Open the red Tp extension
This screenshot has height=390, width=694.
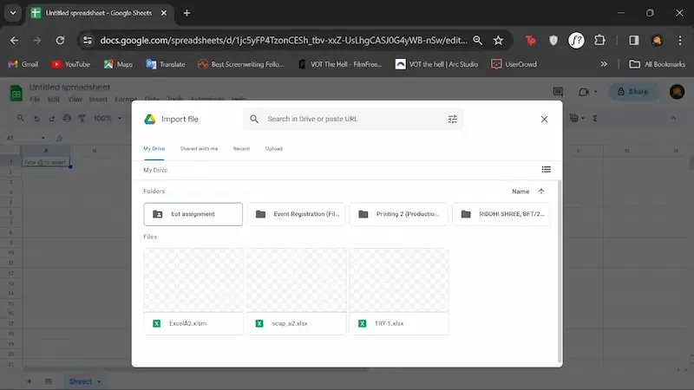coord(530,40)
